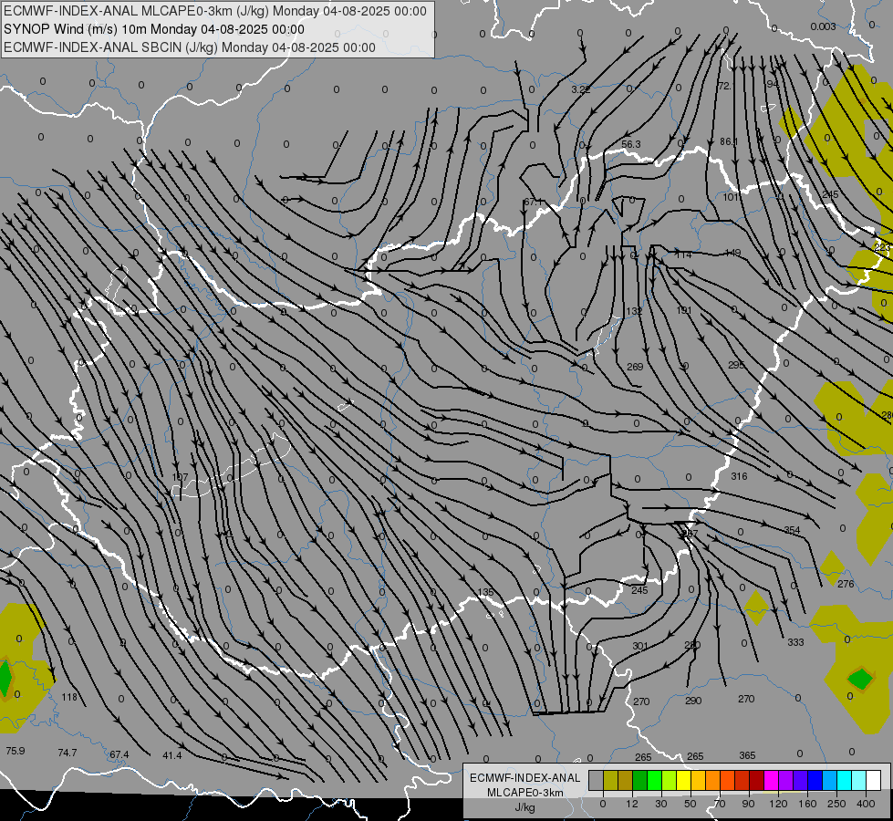This screenshot has height=821, width=893.
Task: Click the map value 56.3
Action: click(x=631, y=144)
